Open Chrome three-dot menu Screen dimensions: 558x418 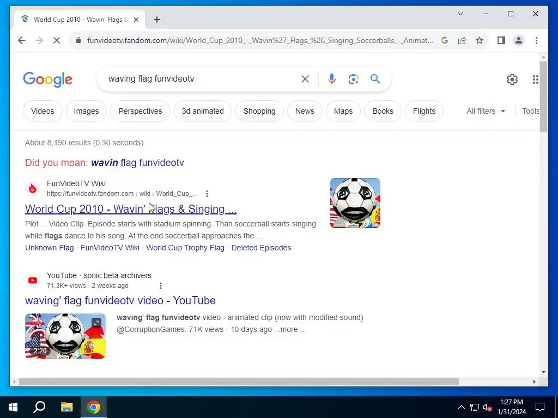pos(536,40)
